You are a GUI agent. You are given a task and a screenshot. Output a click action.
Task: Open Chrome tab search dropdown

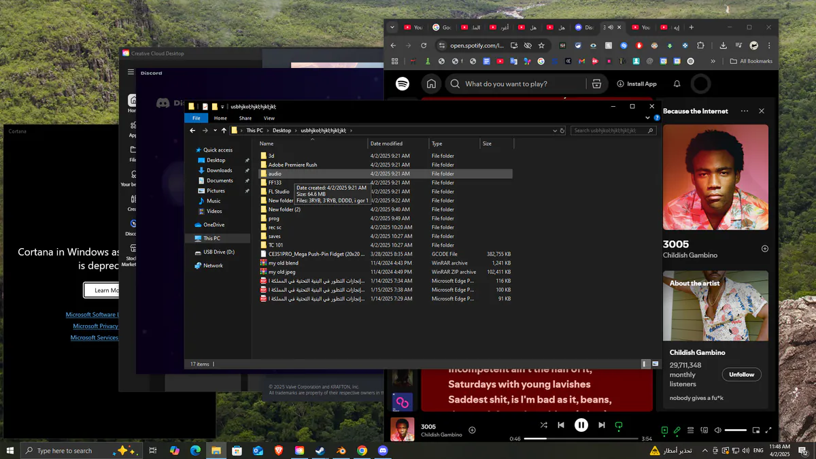[392, 27]
